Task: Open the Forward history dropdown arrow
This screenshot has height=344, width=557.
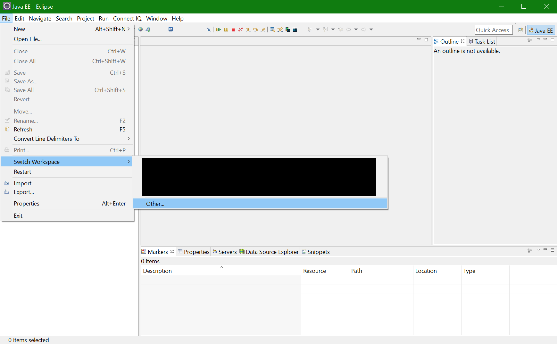Action: (371, 29)
